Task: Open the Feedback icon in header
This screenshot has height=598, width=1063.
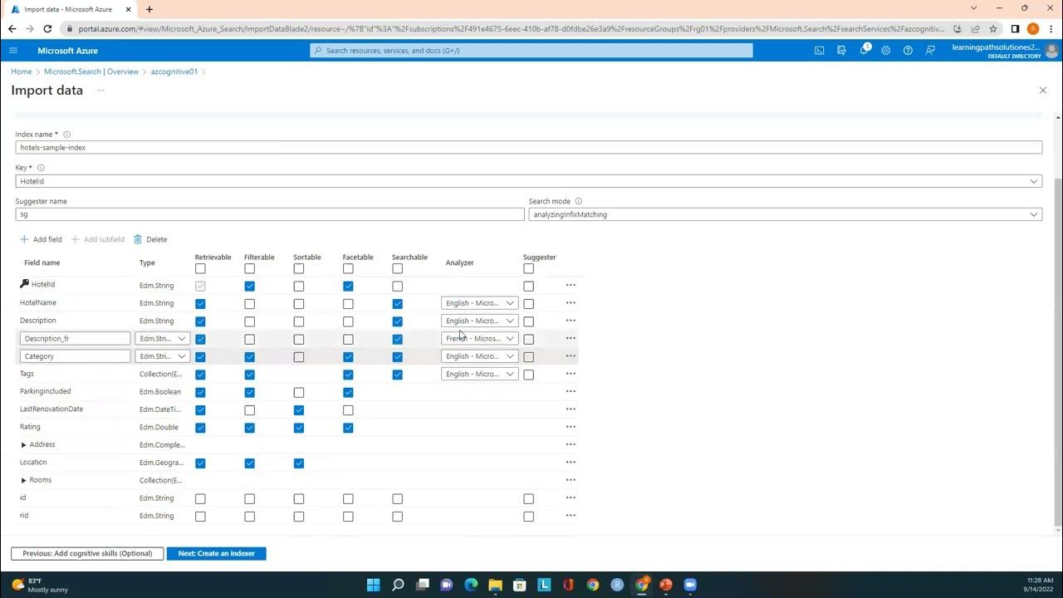Action: coord(930,51)
